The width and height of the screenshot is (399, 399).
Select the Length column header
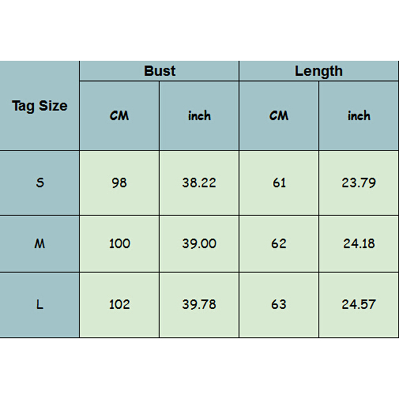pos(319,71)
